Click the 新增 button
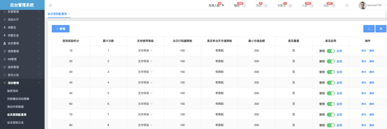This screenshot has height=129, width=387. click(60, 29)
